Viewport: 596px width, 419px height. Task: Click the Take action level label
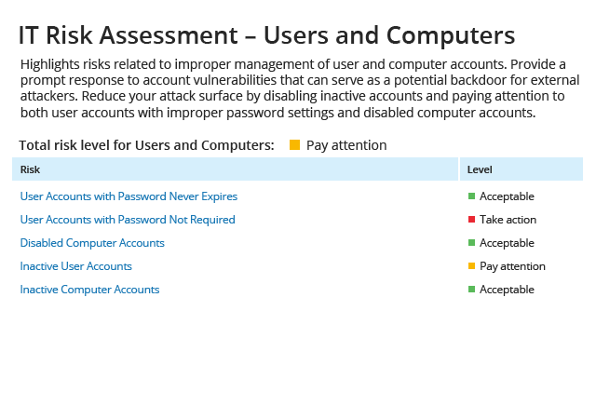click(x=508, y=220)
